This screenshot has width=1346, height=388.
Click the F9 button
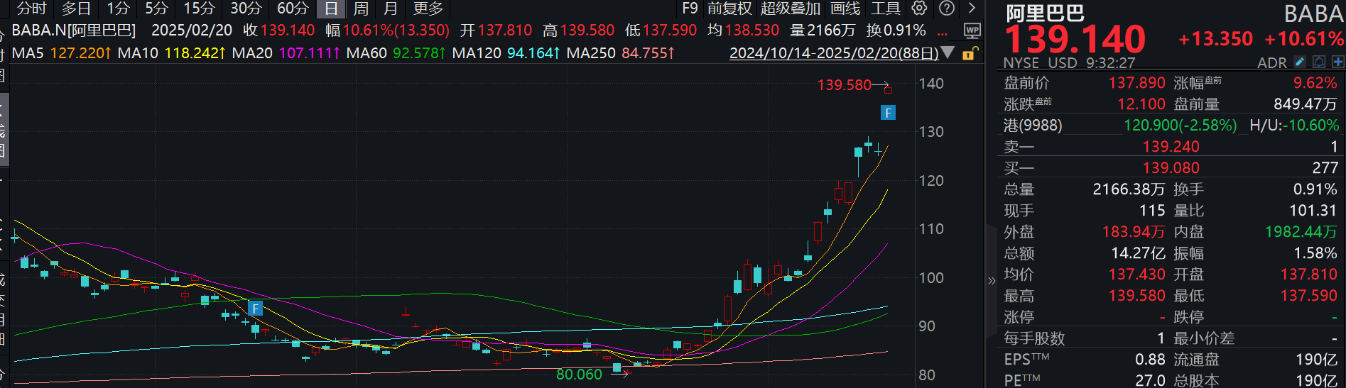690,9
